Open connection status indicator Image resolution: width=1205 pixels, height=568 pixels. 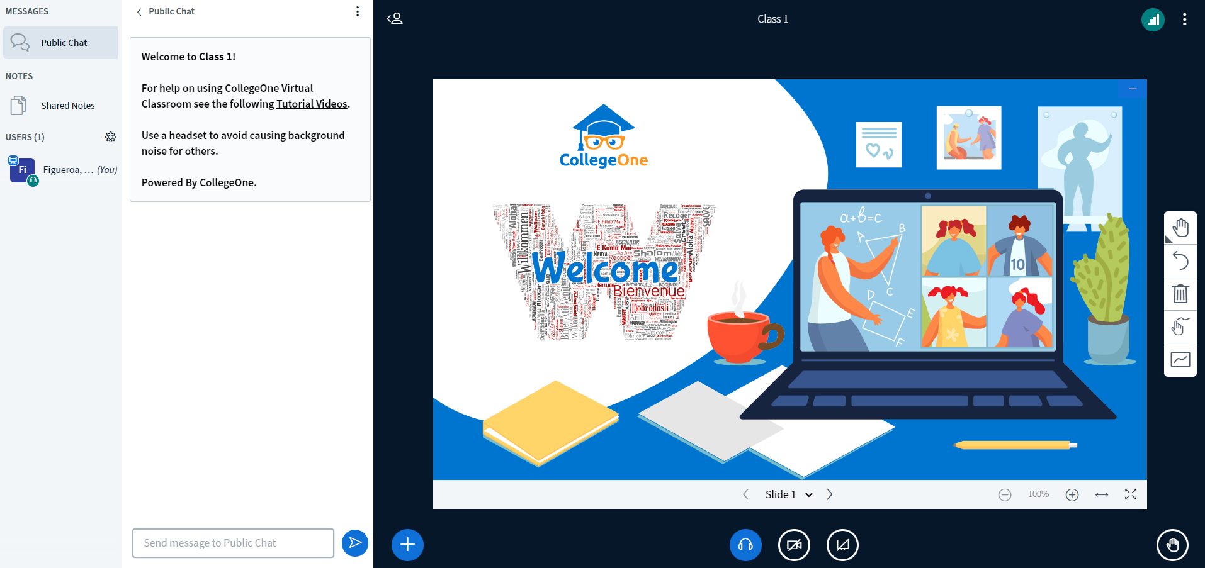coord(1153,19)
